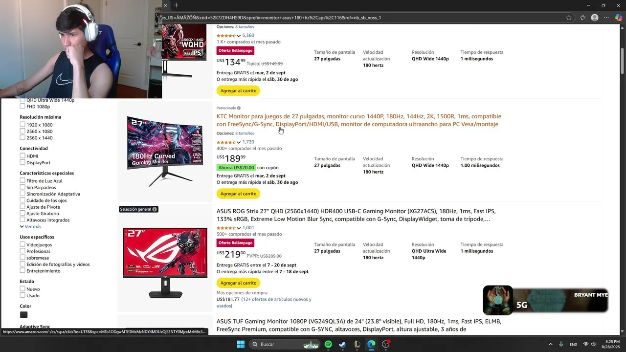The width and height of the screenshot is (626, 352).
Task: Open the ASUS ROG Strix monitor thumbnail
Action: click(x=165, y=262)
